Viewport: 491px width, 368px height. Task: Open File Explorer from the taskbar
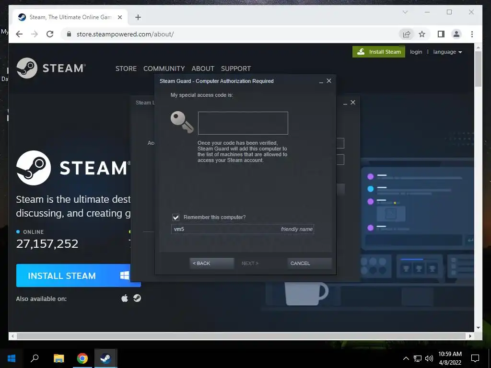pos(58,358)
